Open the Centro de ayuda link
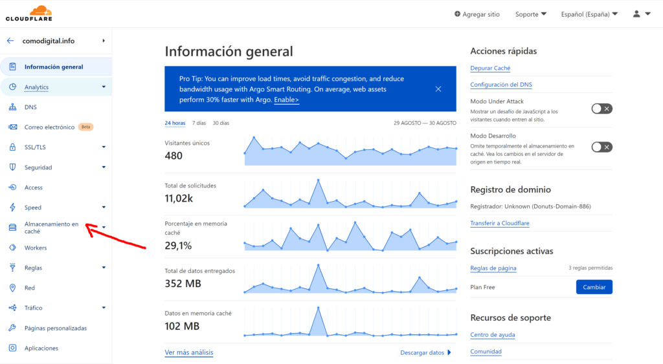Image resolution: width=663 pixels, height=364 pixels. (x=493, y=334)
